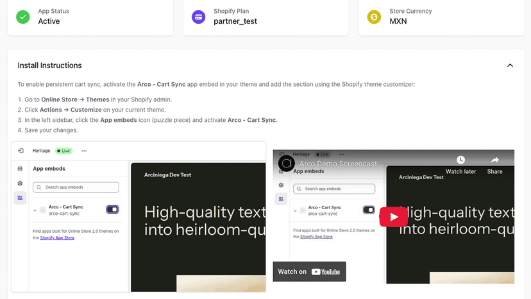Click the sections icon in left screenshot sidebar
This screenshot has width=531, height=299.
[x=20, y=169]
